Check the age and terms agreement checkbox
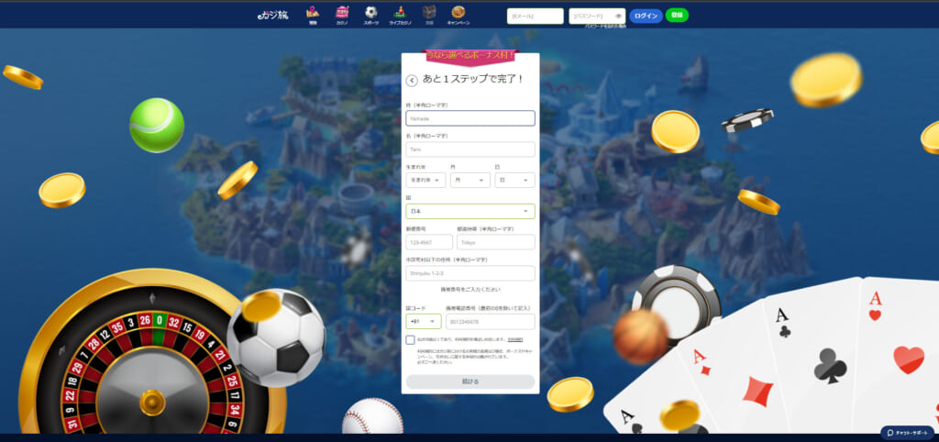Image resolution: width=939 pixels, height=442 pixels. tap(410, 340)
